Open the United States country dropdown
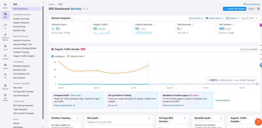Image resolution: width=262 pixels, height=128 pixels. tap(215, 18)
